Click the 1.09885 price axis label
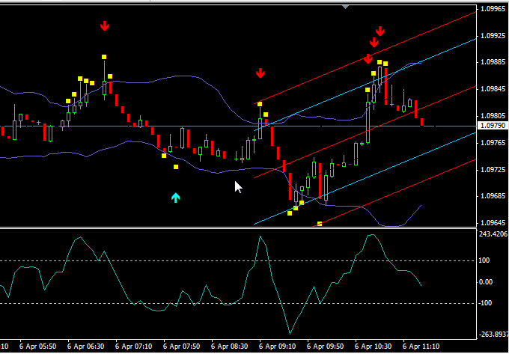This screenshot has width=509, height=354. (494, 62)
